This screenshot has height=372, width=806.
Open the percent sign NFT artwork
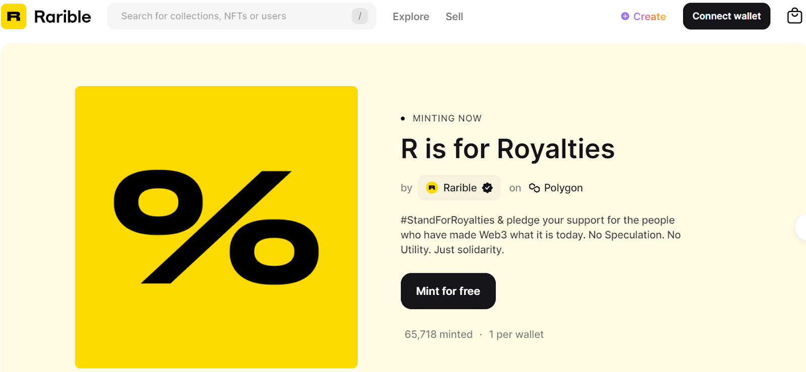[x=216, y=227]
